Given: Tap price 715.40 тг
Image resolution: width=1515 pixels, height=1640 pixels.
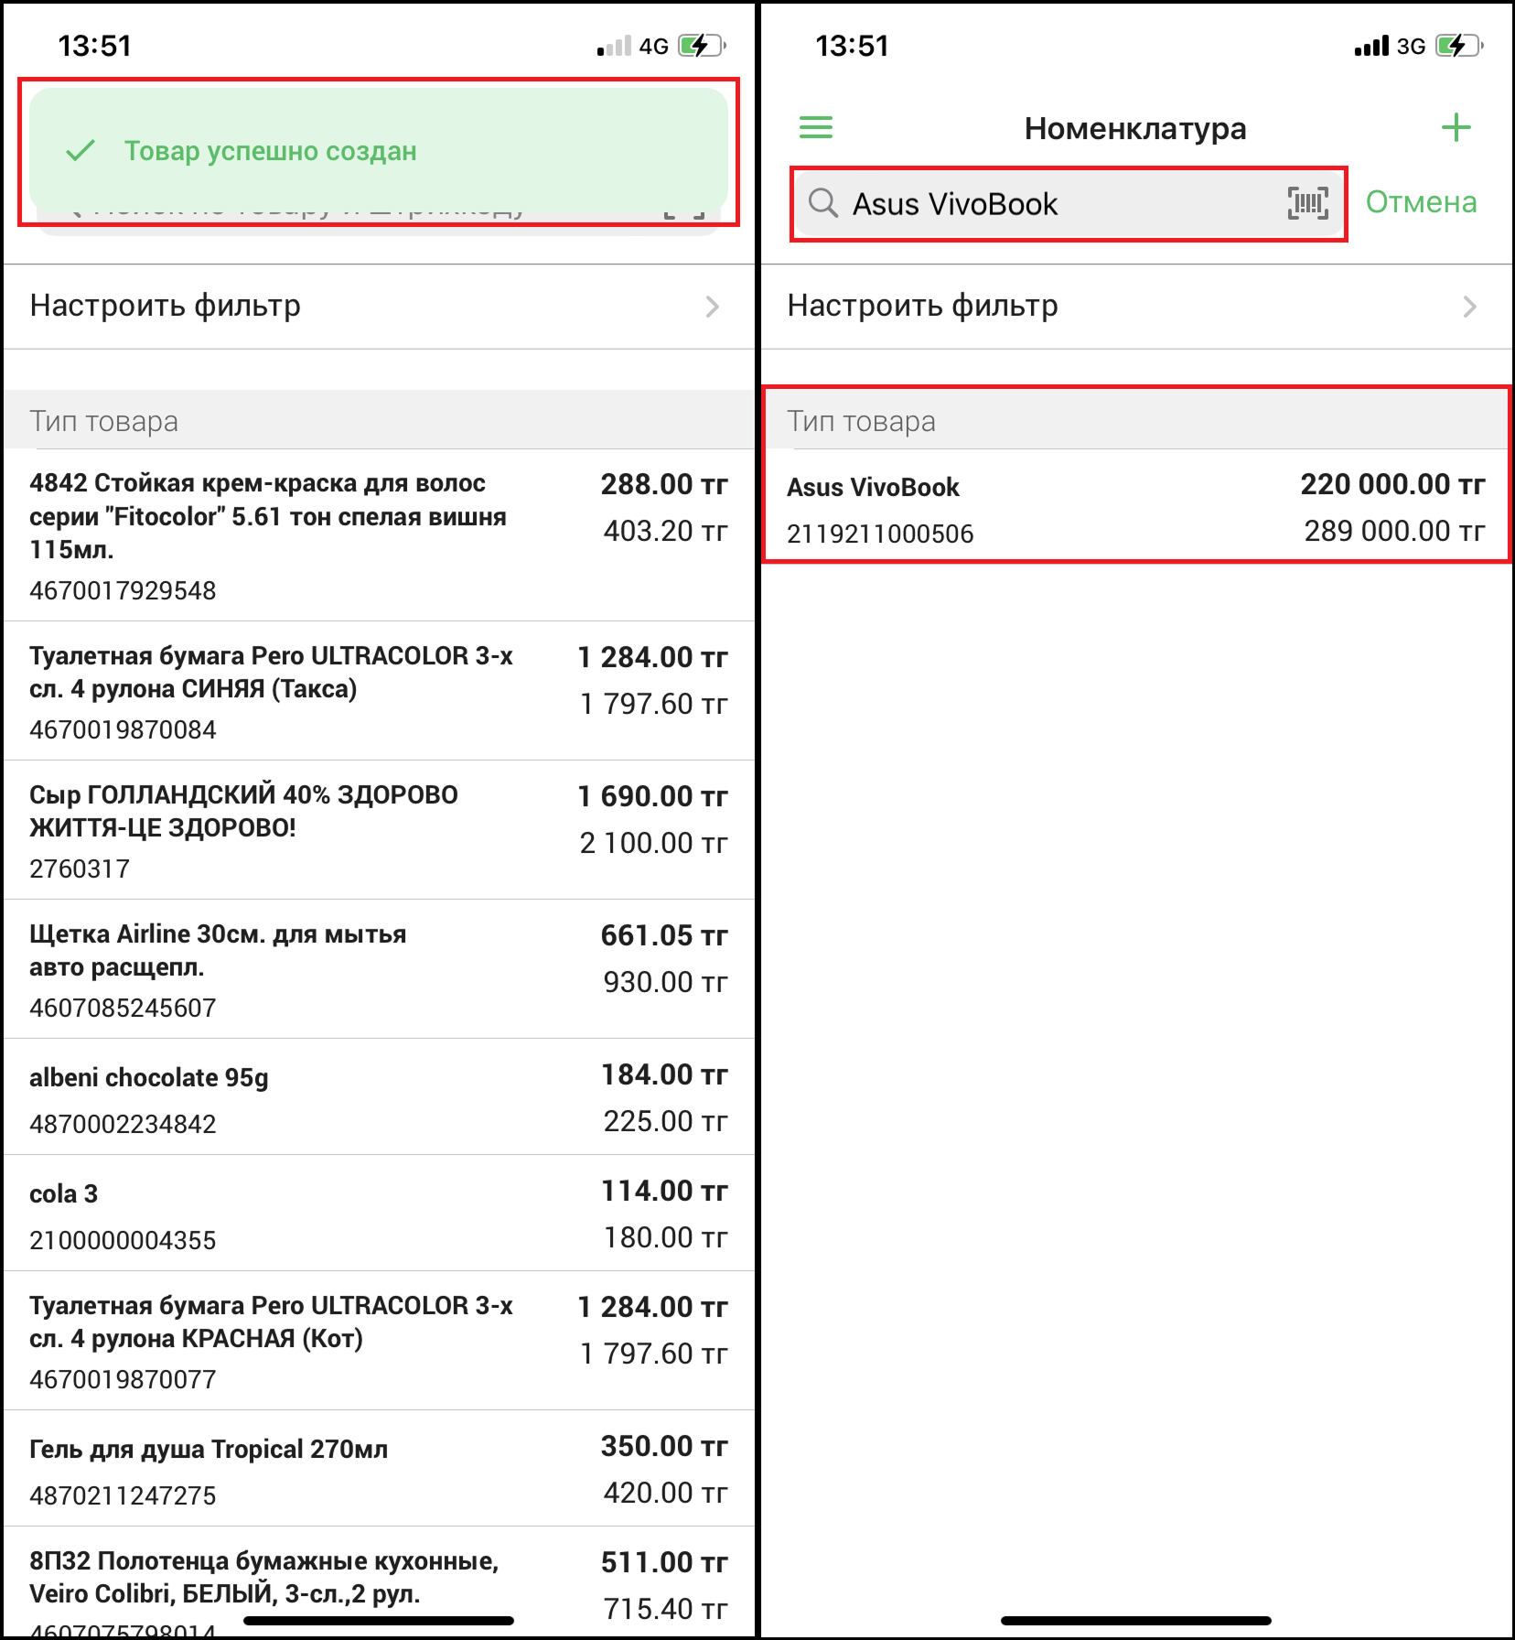Looking at the screenshot, I should coord(665,1609).
